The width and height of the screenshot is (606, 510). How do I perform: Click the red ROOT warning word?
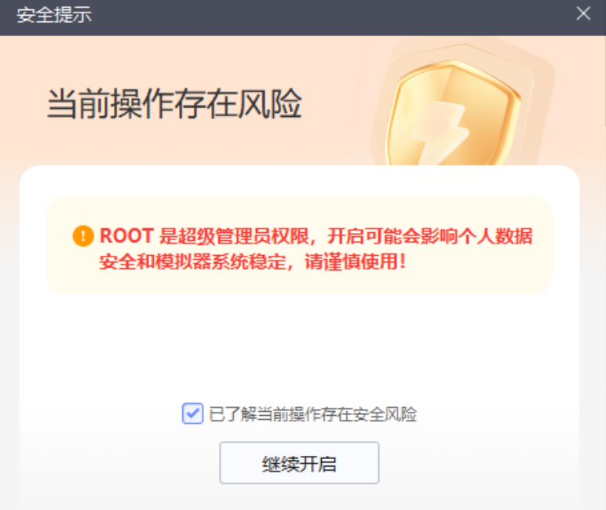[126, 235]
